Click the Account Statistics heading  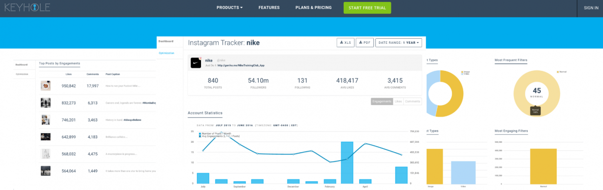click(205, 113)
